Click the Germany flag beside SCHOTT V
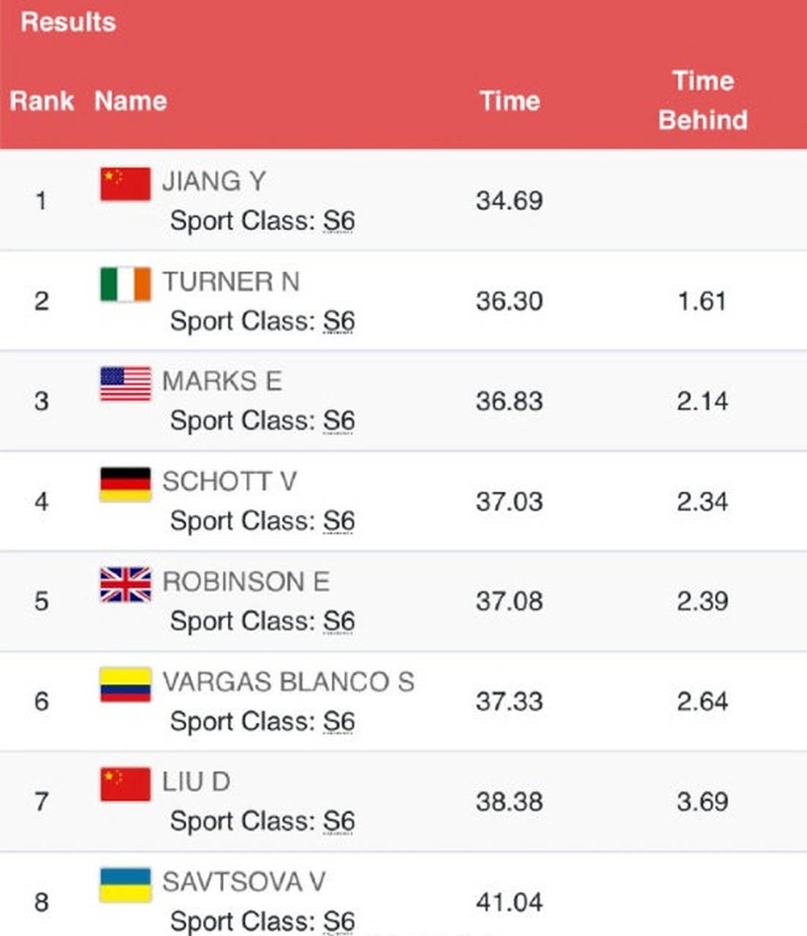The height and width of the screenshot is (936, 807). pyautogui.click(x=125, y=484)
